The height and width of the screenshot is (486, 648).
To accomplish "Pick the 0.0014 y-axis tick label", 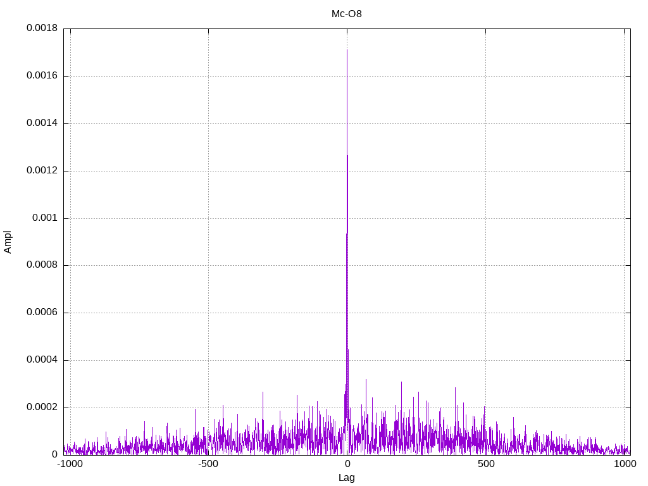I will (42, 123).
